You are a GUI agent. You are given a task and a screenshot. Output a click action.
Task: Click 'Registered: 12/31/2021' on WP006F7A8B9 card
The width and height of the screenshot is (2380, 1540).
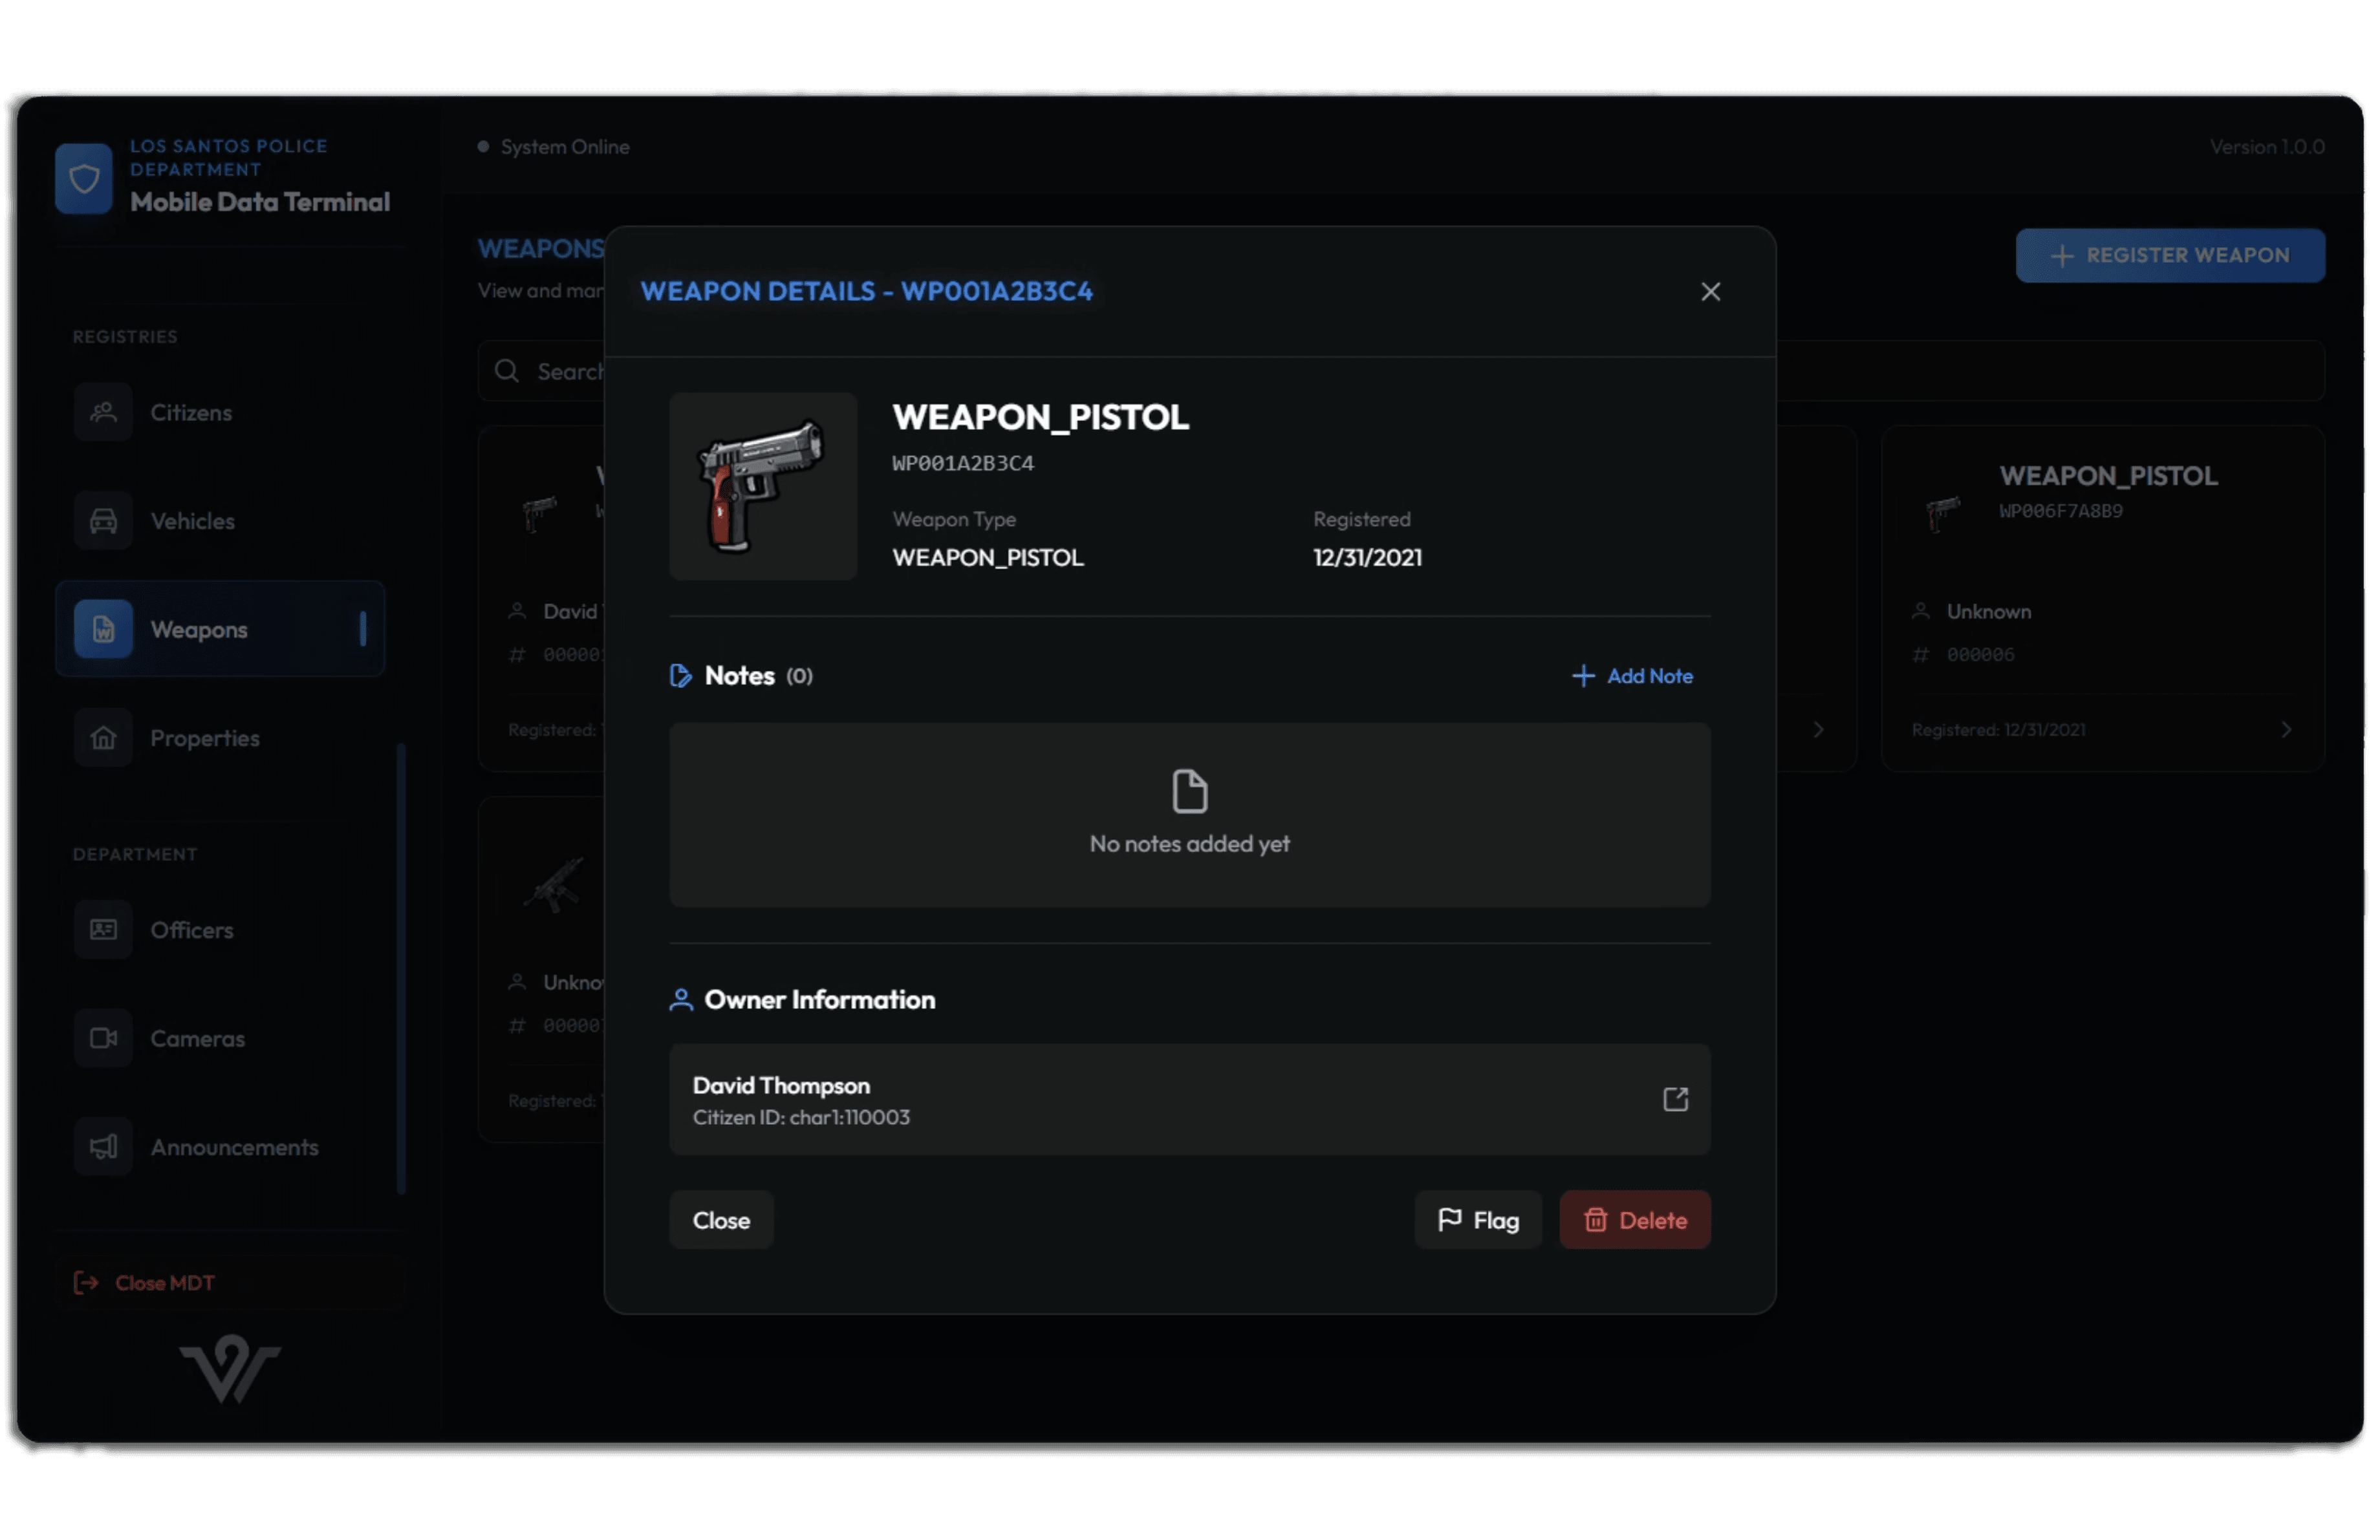click(1998, 729)
